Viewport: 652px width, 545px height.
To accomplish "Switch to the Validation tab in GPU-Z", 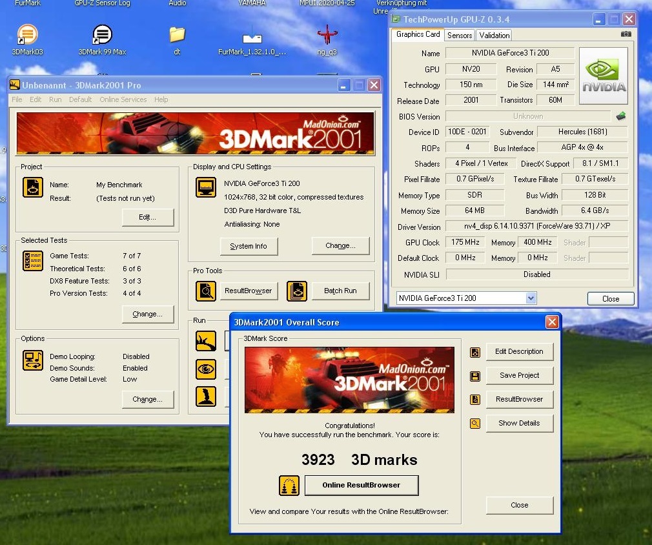I will pyautogui.click(x=494, y=35).
